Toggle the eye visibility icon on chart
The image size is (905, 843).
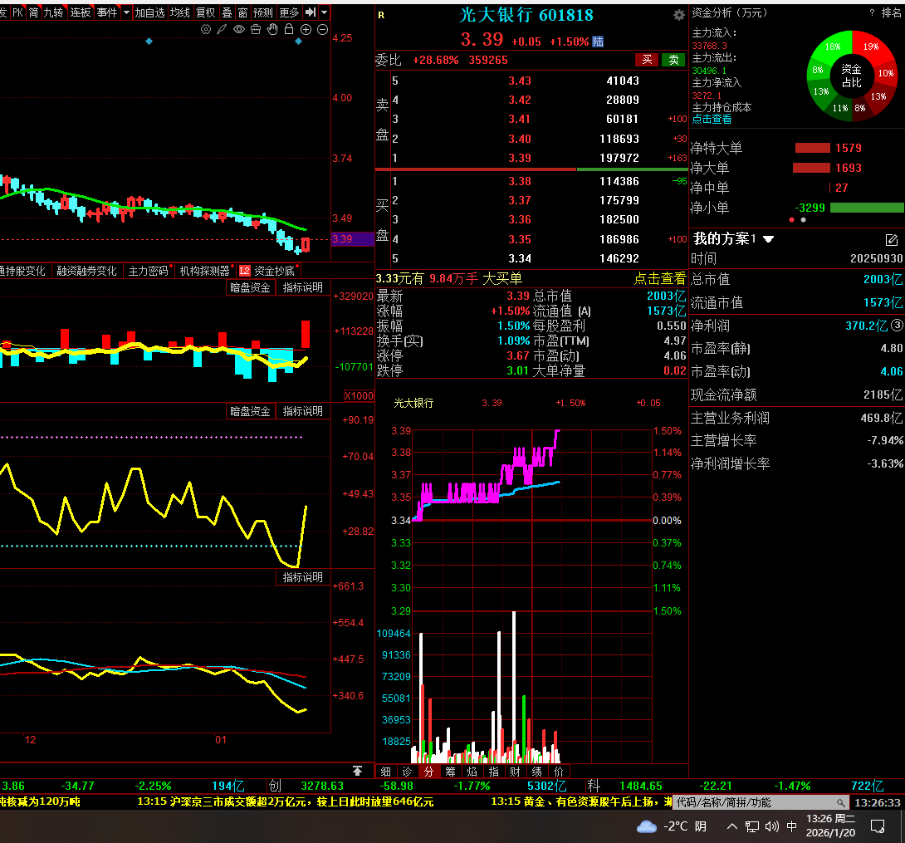tap(239, 29)
